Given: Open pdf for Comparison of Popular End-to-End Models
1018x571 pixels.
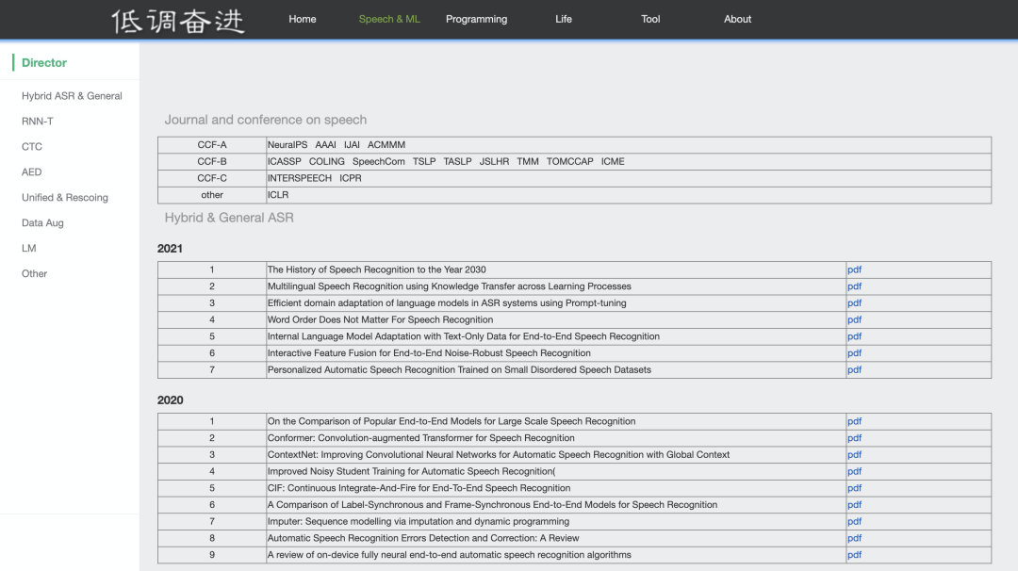Looking at the screenshot, I should click(854, 422).
